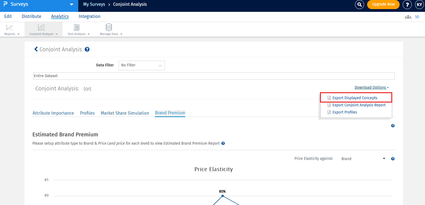The height and width of the screenshot is (205, 425).
Task: Click the respondents count people icon
Action: (x=408, y=17)
